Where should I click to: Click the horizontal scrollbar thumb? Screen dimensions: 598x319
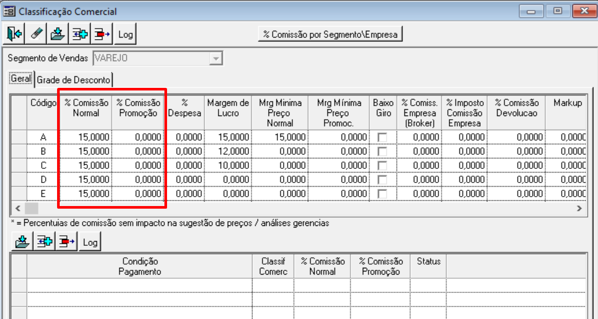(x=31, y=208)
